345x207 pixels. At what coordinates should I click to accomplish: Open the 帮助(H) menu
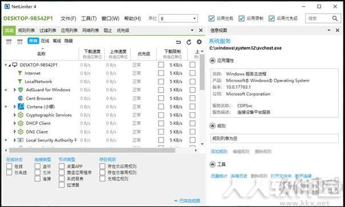(132, 18)
